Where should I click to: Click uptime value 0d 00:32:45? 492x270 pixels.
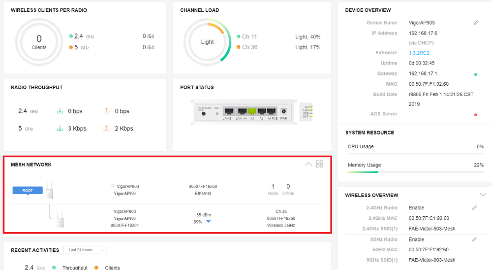coord(422,63)
